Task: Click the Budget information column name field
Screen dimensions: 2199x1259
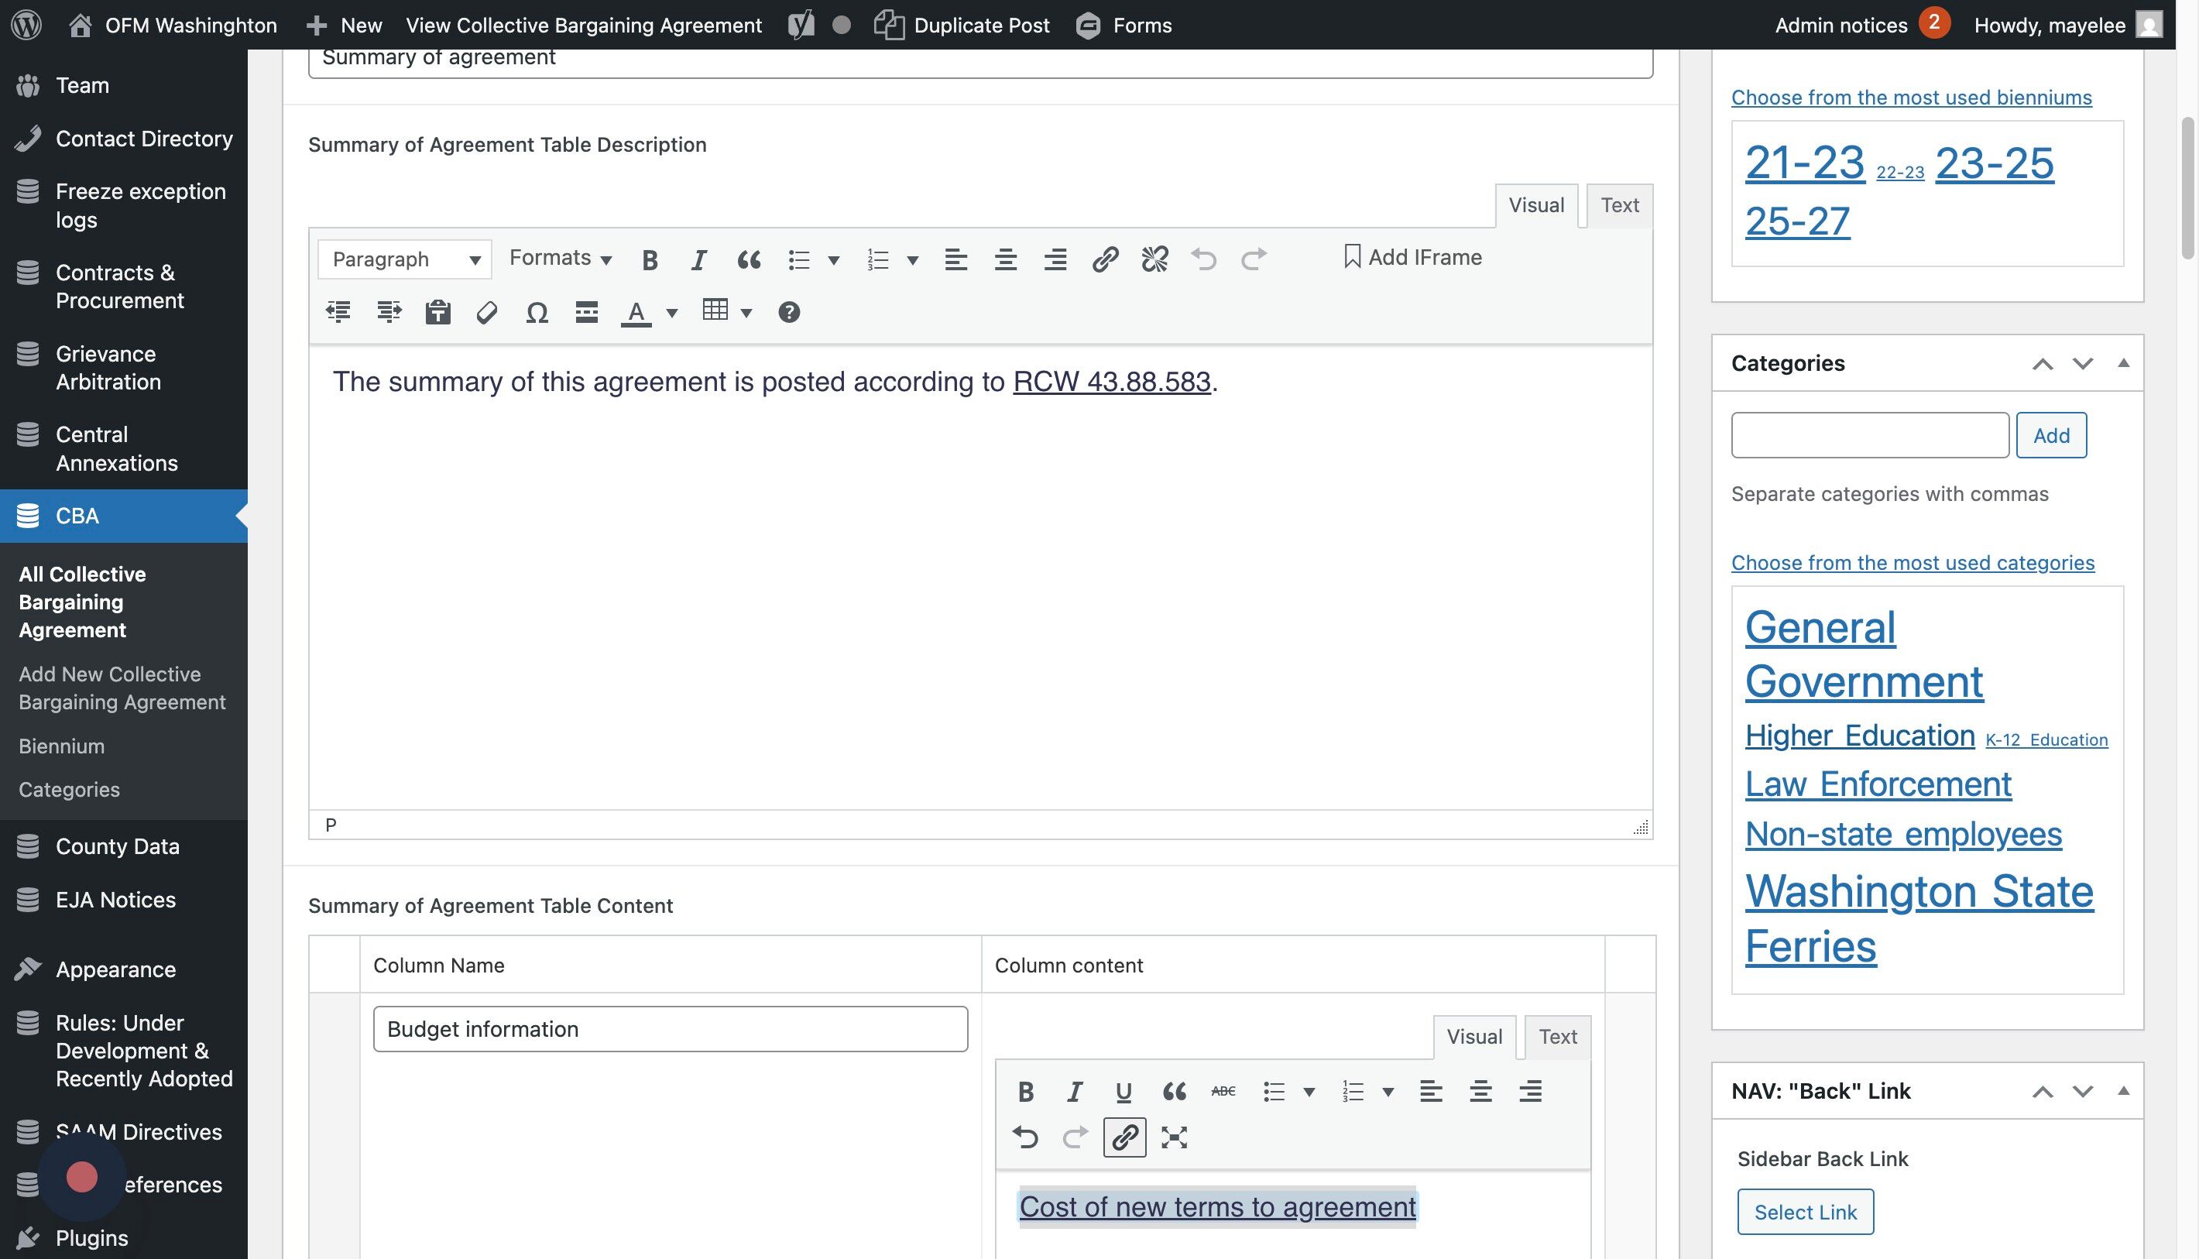Action: pos(671,1029)
